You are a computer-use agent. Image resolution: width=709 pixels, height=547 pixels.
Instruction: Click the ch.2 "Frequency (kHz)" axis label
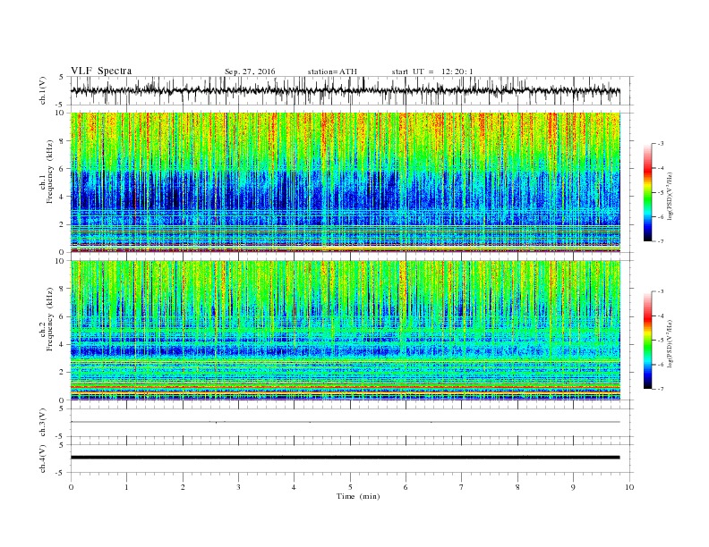[x=50, y=319]
